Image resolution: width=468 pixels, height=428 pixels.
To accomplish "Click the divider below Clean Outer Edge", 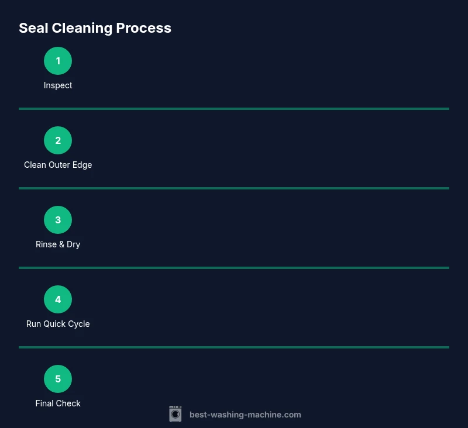I will click(234, 188).
